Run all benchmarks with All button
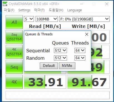This screenshot has width=114, height=102. (x=14, y=22)
